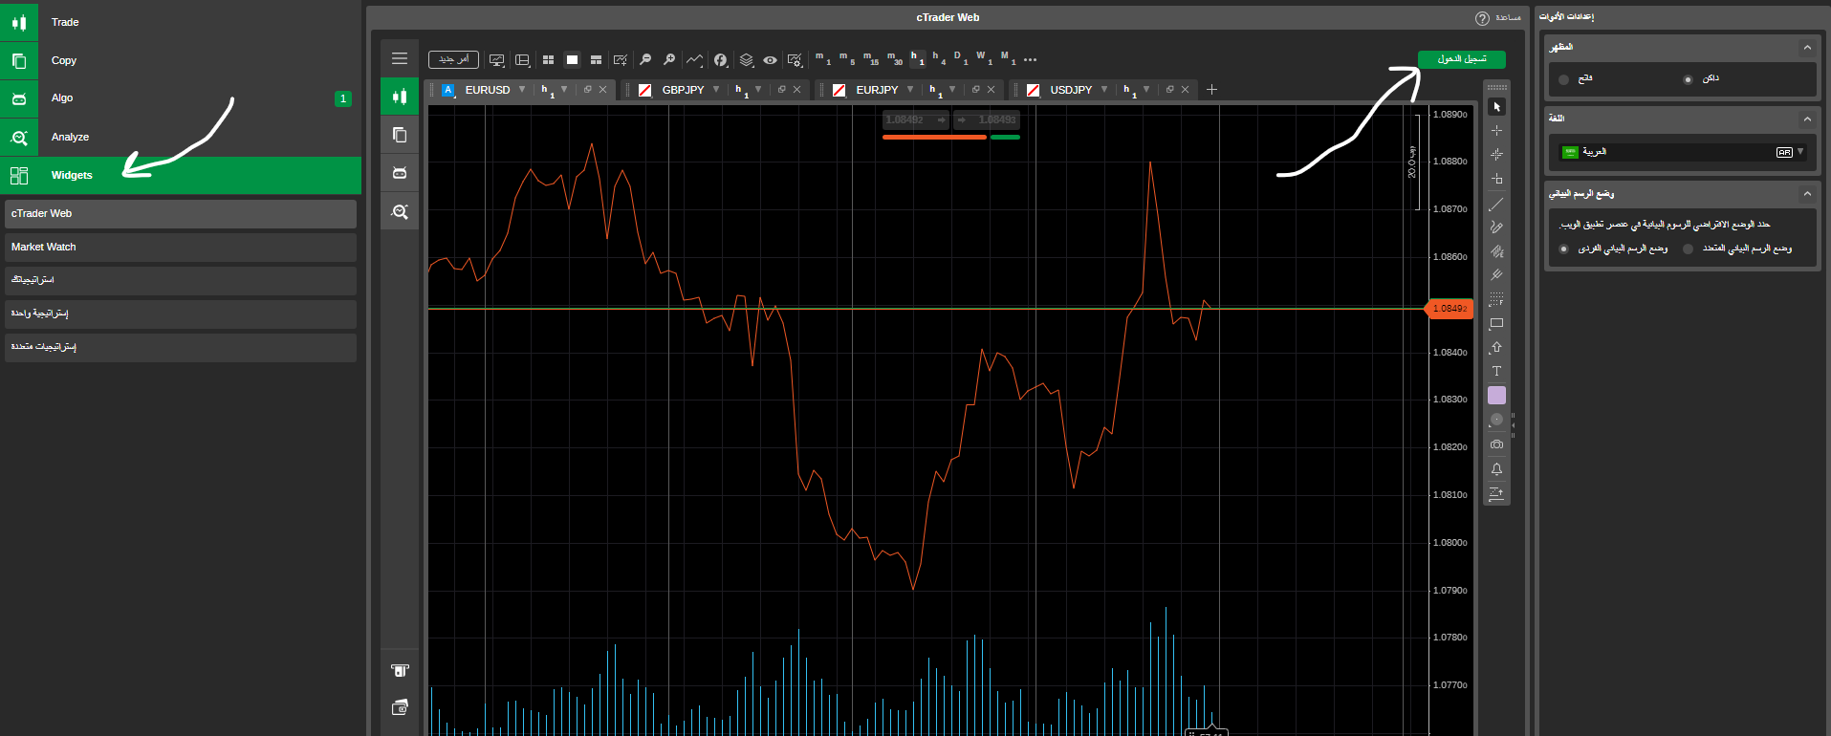Viewport: 1831px width, 736px height.
Task: Select the rectangle shape drawing tool
Action: [1496, 324]
